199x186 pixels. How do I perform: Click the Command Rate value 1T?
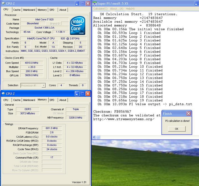pyautogui.click(x=52, y=158)
